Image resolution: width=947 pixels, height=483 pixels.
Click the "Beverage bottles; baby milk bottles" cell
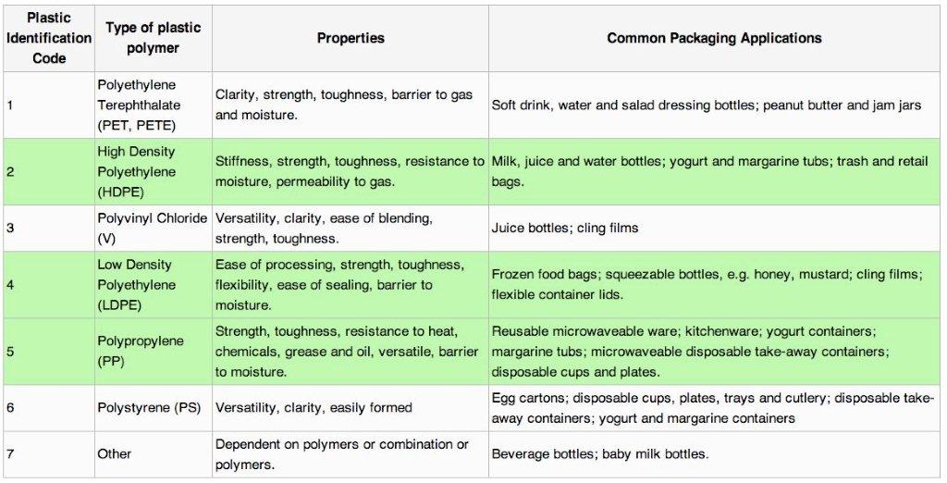(x=599, y=453)
